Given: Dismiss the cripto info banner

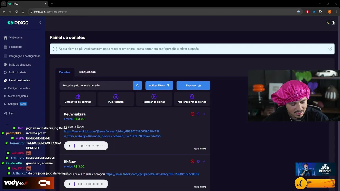Looking at the screenshot, I should [x=330, y=49].
